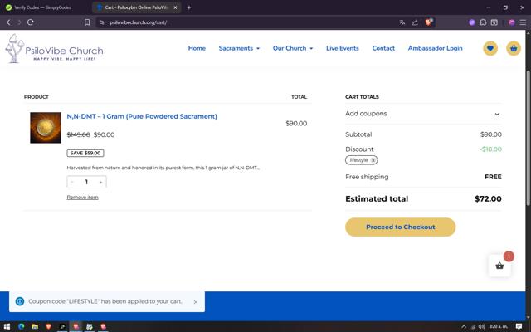The width and height of the screenshot is (531, 332).
Task: Open the browser hamburger menu
Action: (523, 22)
